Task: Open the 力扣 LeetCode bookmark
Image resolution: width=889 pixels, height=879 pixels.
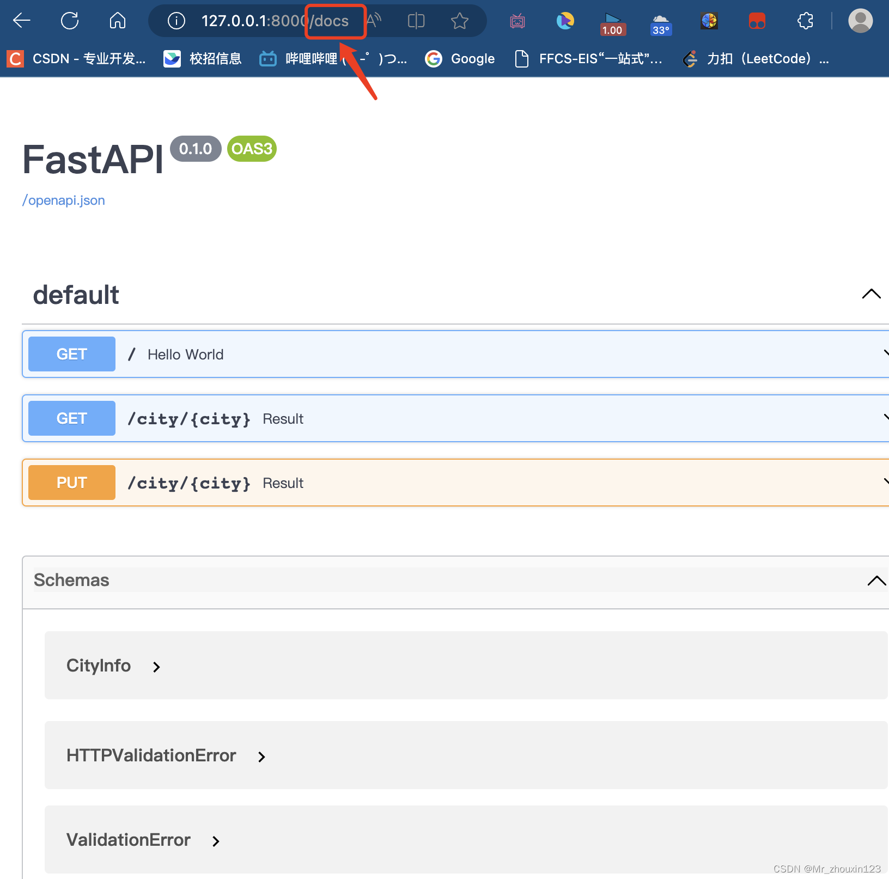Action: 758,58
